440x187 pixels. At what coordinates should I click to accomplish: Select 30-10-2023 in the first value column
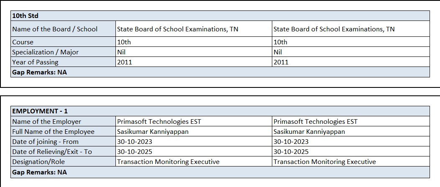pos(135,141)
